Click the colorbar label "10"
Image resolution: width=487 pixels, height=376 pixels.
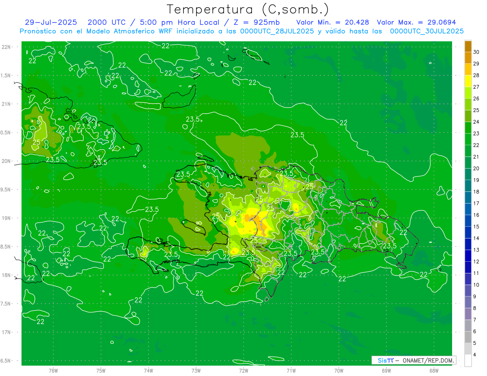coord(476,285)
